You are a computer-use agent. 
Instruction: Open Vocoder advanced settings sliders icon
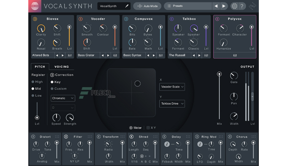point(115,55)
